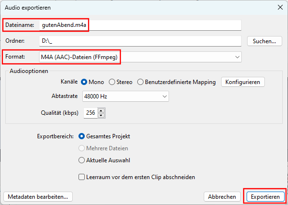Open the Format dropdown list
The image size is (288, 205).
pos(140,57)
